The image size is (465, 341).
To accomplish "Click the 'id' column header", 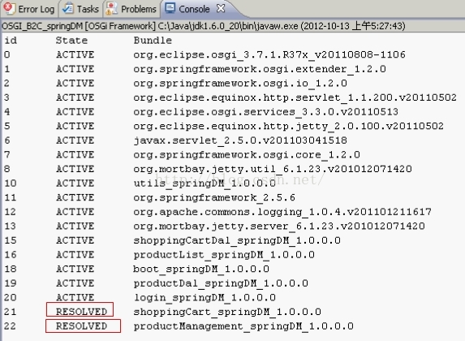I will (x=11, y=40).
